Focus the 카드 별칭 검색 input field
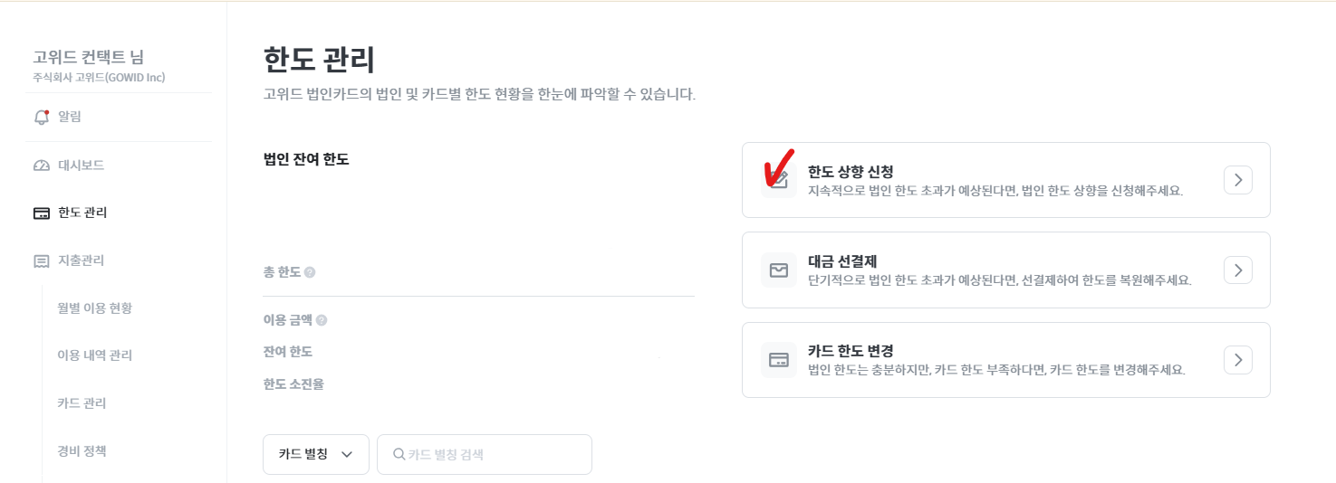Screen dimensions: 1336x483 (x=494, y=454)
